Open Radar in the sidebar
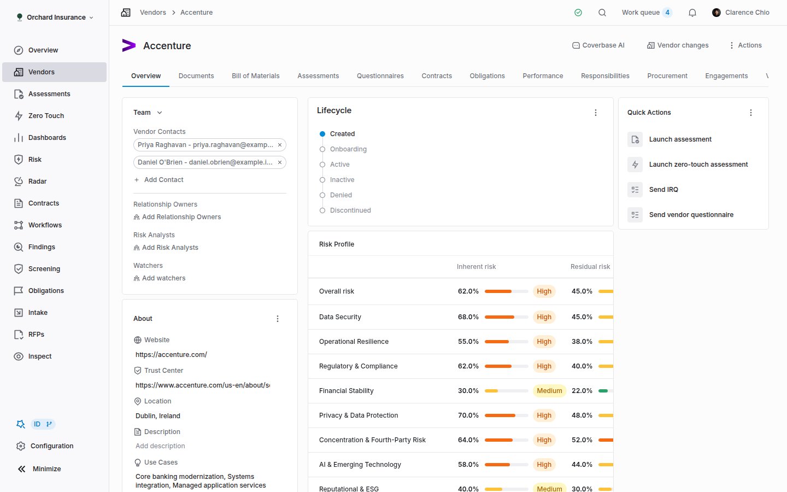787x492 pixels. pyautogui.click(x=54, y=181)
